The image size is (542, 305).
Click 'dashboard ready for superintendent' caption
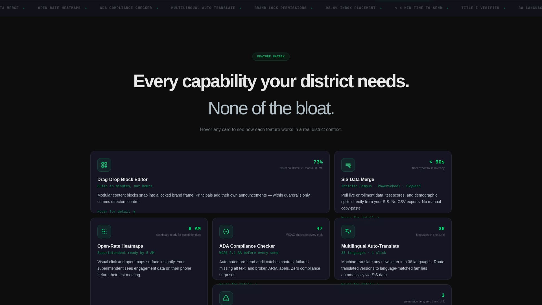tap(178, 235)
